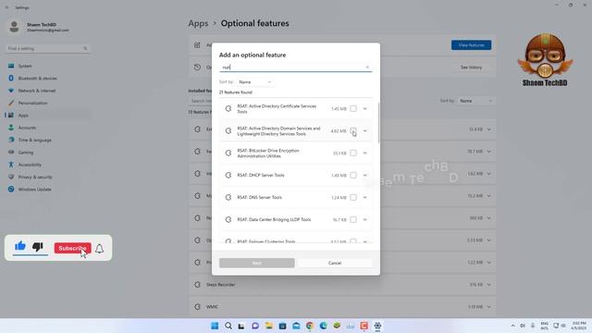Viewport: 592px width, 333px height.
Task: Expand RSAT Data Center Bridging LLDP details
Action: (x=365, y=220)
